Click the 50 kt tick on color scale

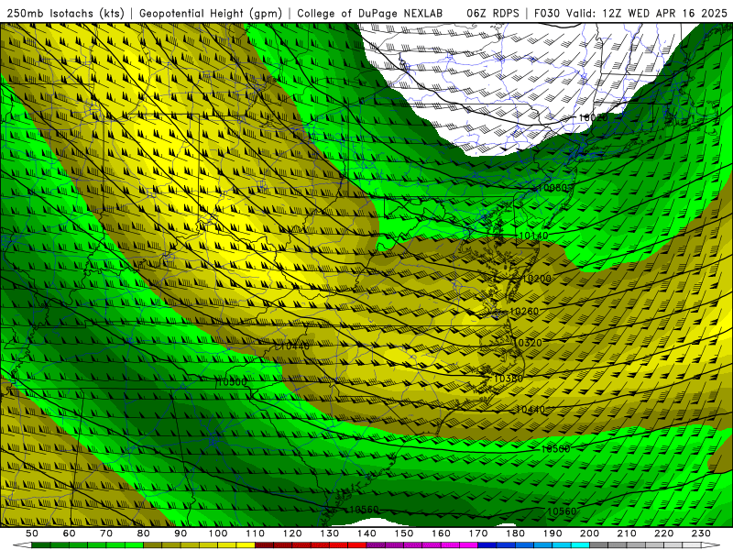[32, 533]
